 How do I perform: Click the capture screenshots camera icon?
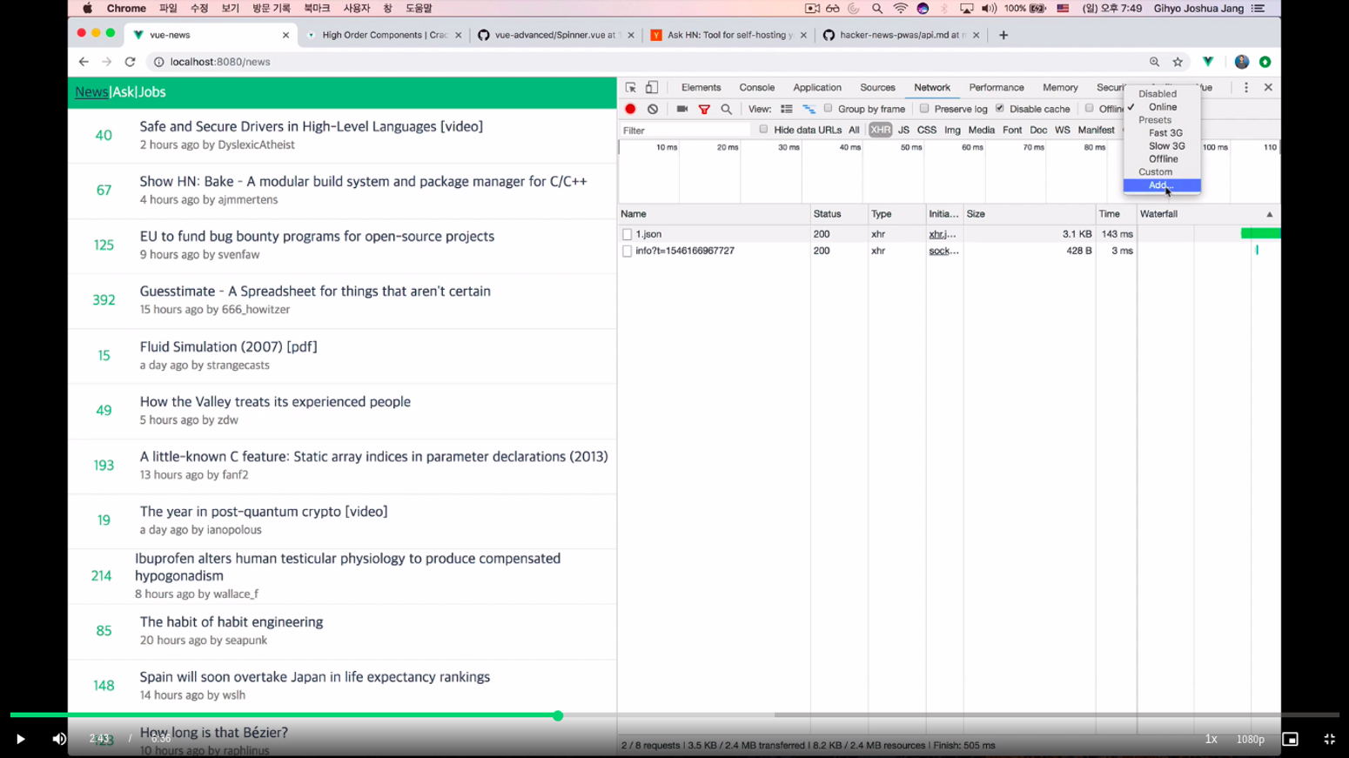[x=682, y=110]
